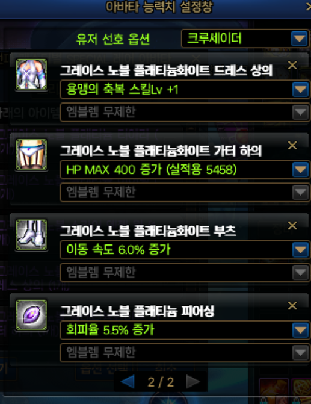
Task: Remove the piercing item with X
Action: [292, 306]
